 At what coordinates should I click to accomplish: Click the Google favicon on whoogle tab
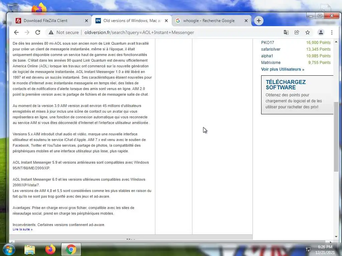[178, 21]
